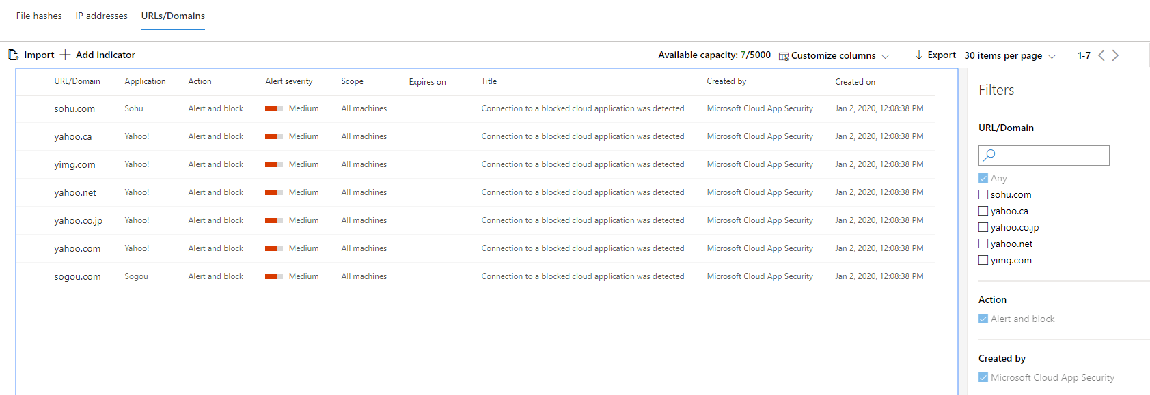Switch to the File hashes tab
This screenshot has height=395, width=1150.
[x=39, y=16]
